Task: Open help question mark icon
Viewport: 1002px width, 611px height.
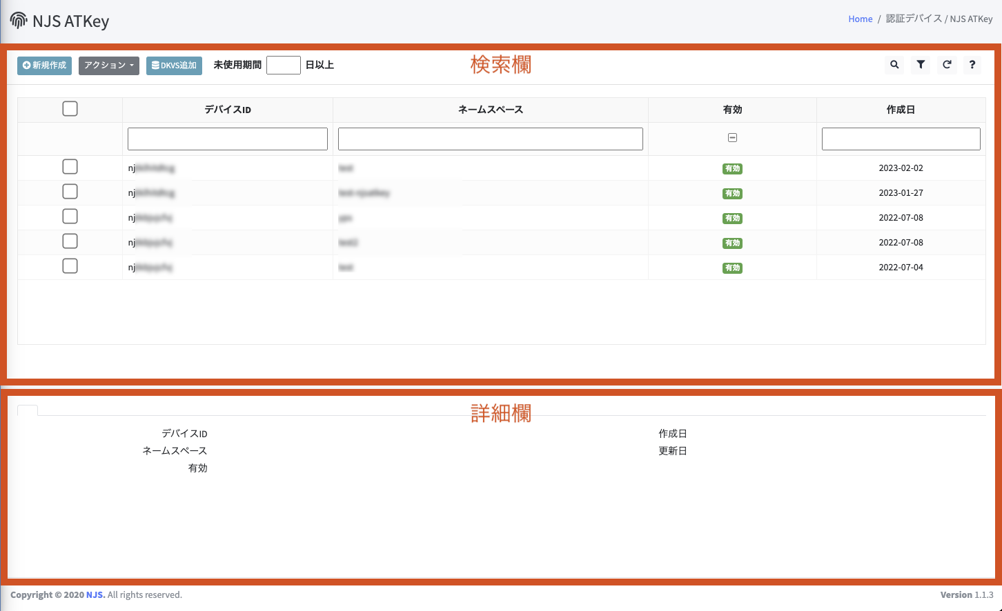Action: (972, 65)
